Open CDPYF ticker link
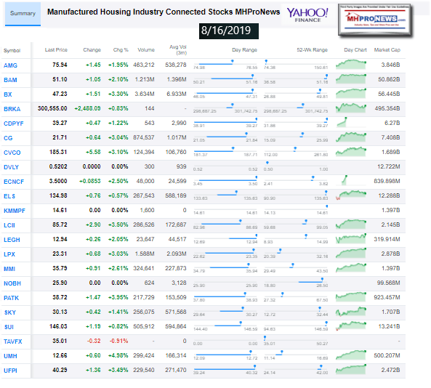Viewport: 431px width, 388px height. 14,124
